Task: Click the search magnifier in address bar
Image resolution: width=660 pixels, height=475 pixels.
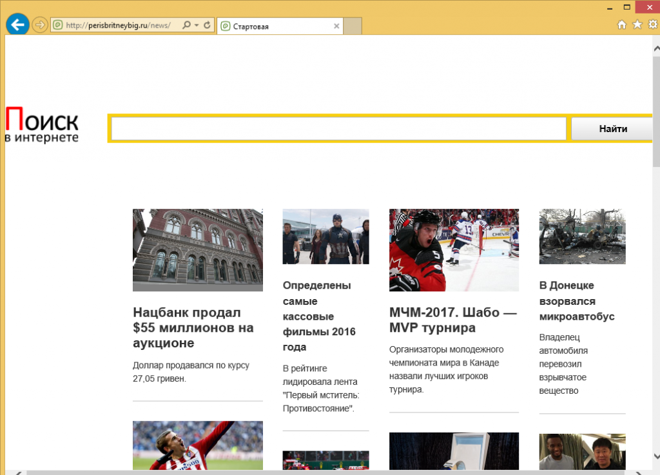Action: pyautogui.click(x=186, y=26)
